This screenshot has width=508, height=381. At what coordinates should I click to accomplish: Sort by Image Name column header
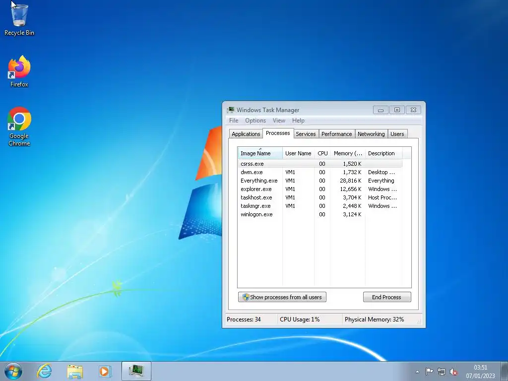click(260, 153)
